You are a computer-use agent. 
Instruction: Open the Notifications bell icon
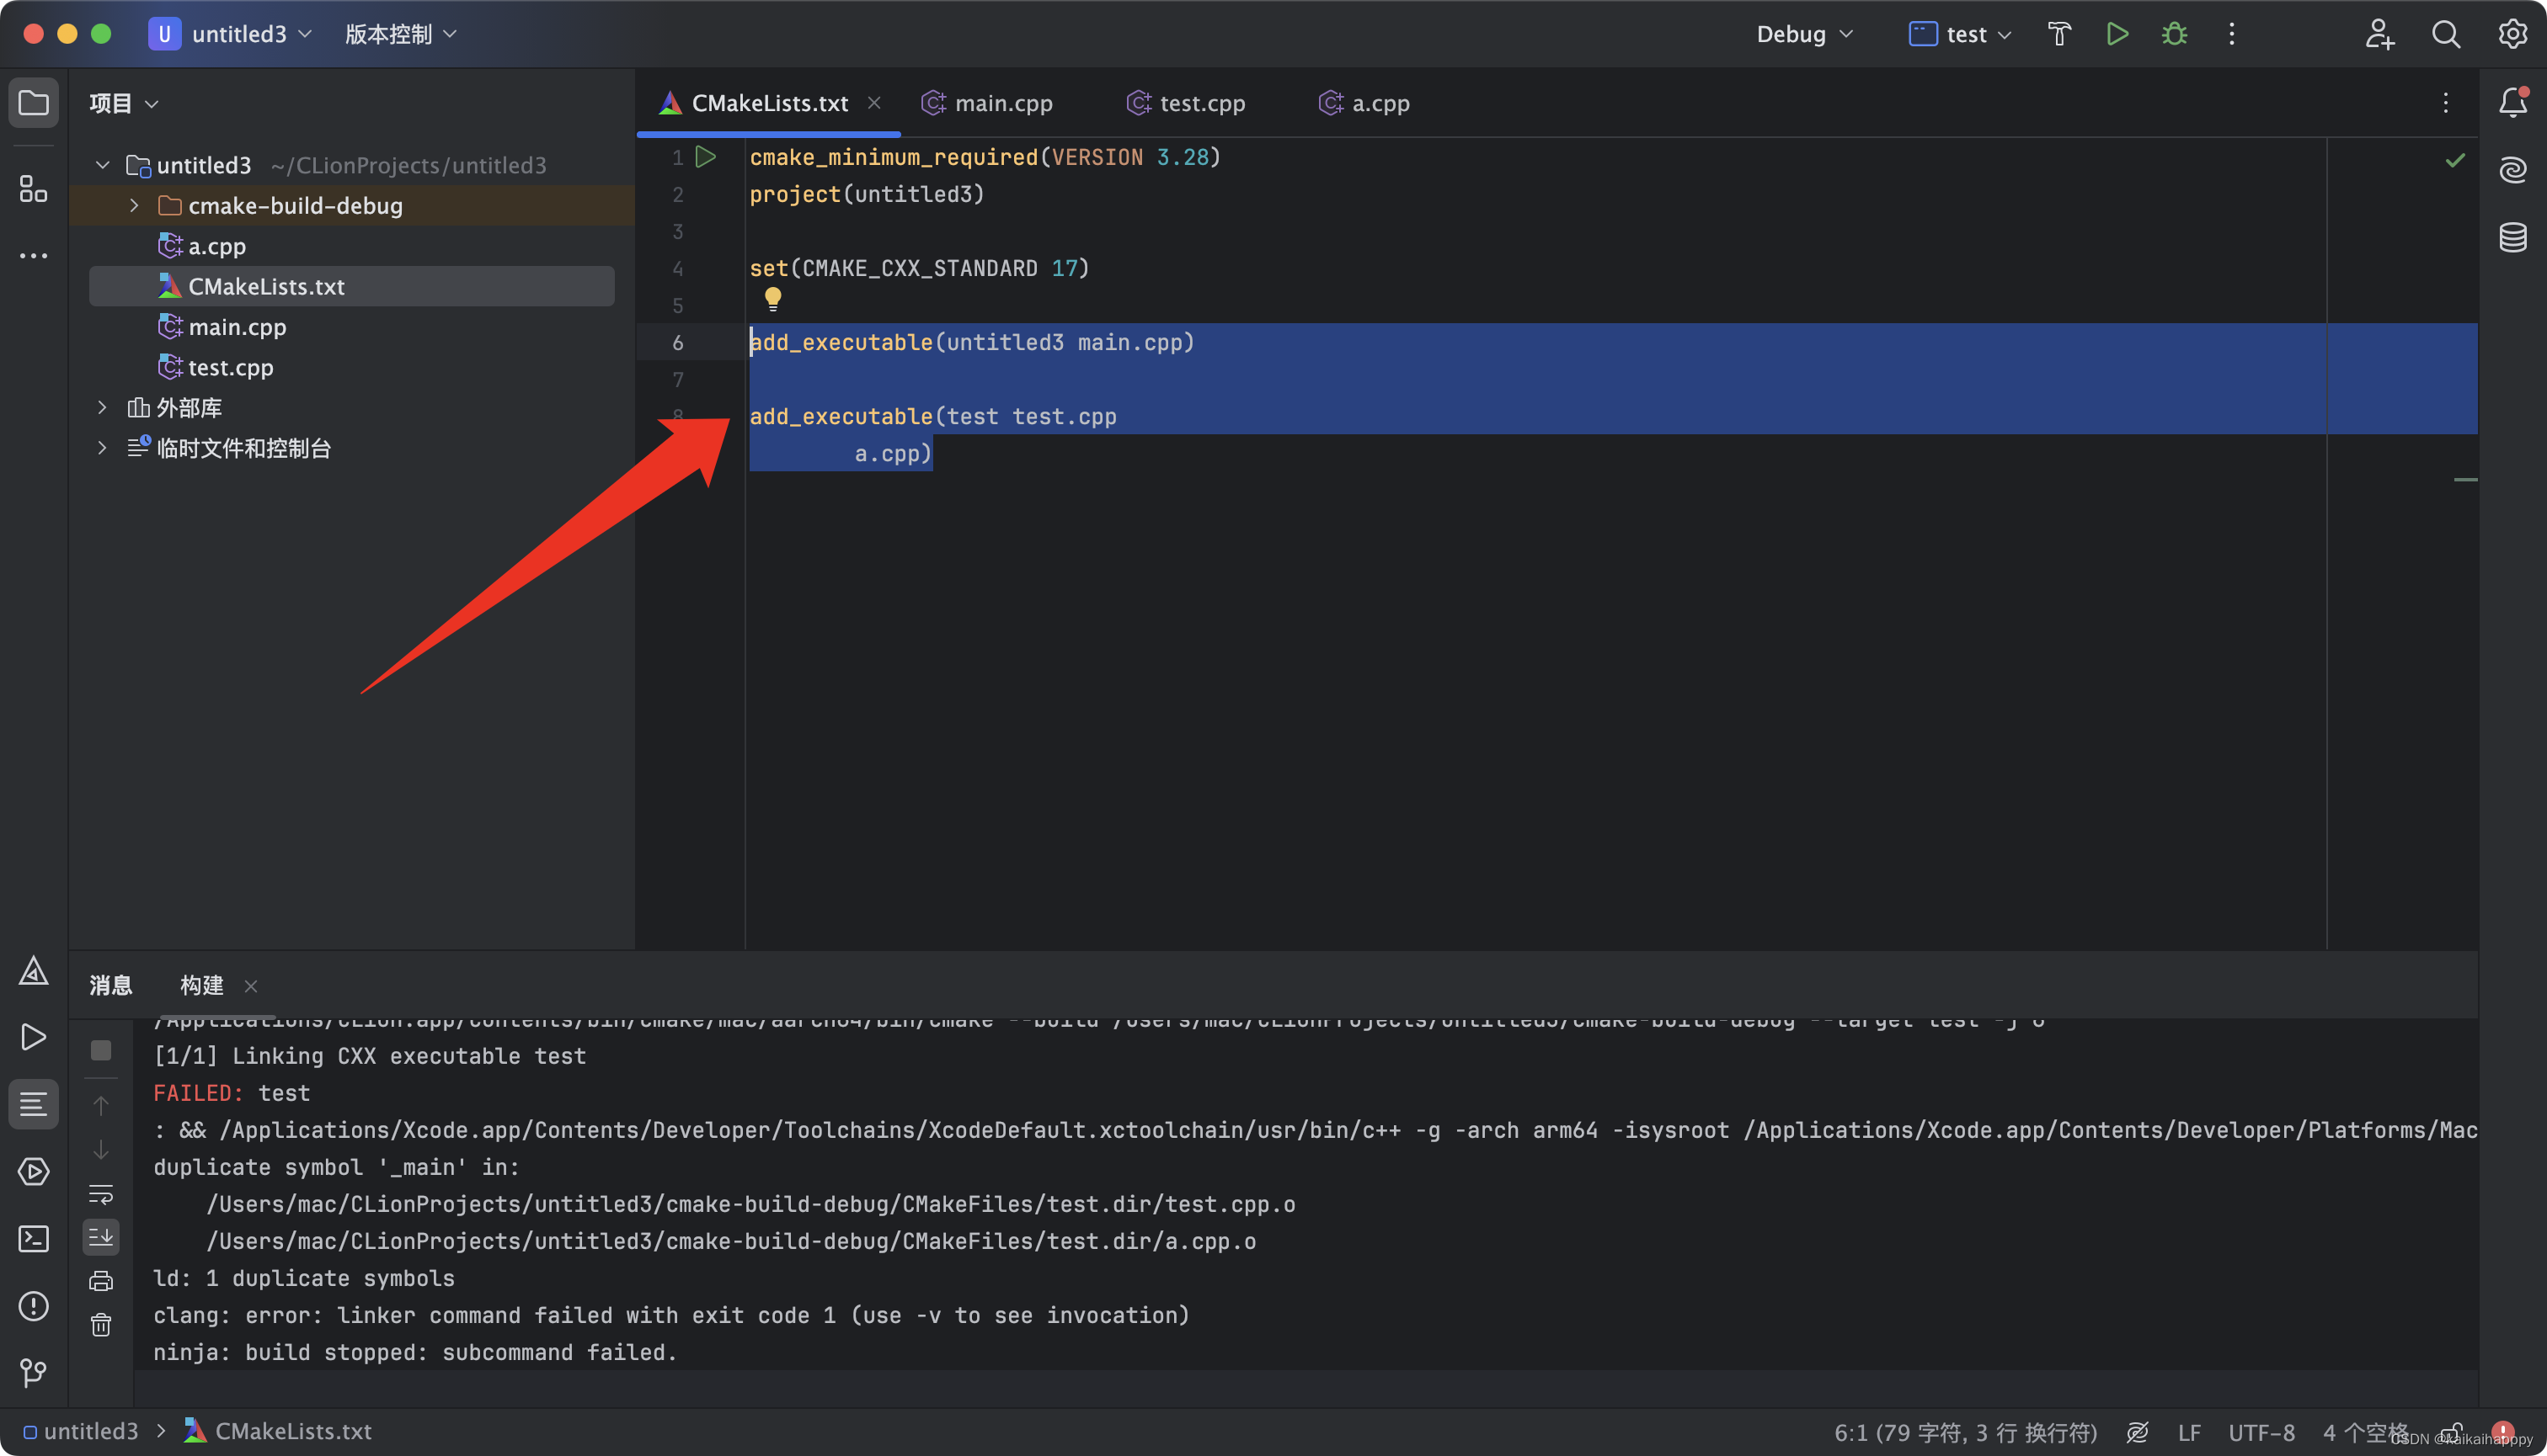2513,102
